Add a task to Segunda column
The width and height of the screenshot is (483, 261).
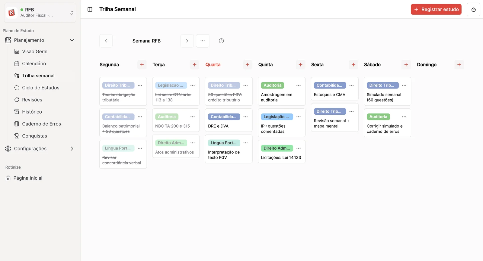point(142,65)
